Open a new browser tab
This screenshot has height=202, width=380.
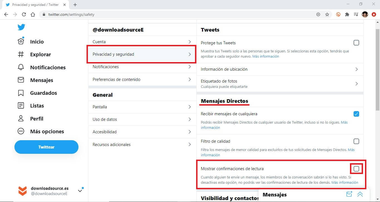75,5
